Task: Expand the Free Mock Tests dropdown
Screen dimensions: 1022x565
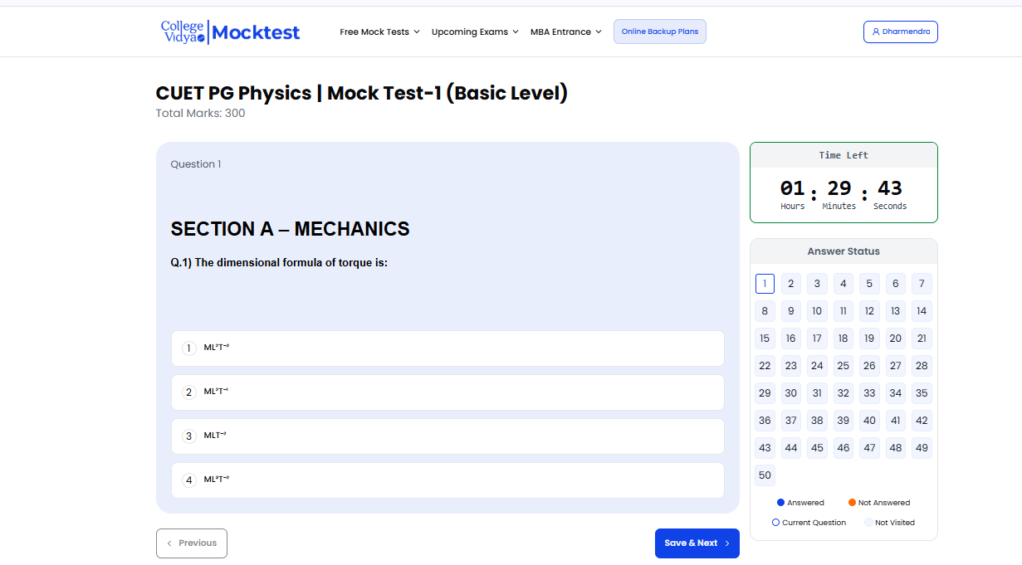Action: pyautogui.click(x=379, y=32)
